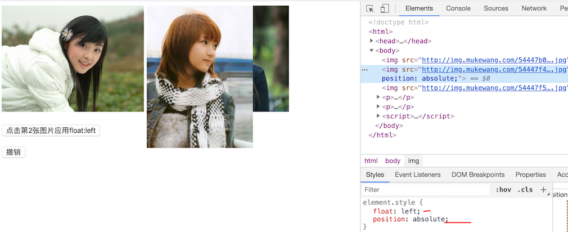This screenshot has height=232, width=568.
Task: Open the Event Listeners sub-tab
Action: click(418, 175)
